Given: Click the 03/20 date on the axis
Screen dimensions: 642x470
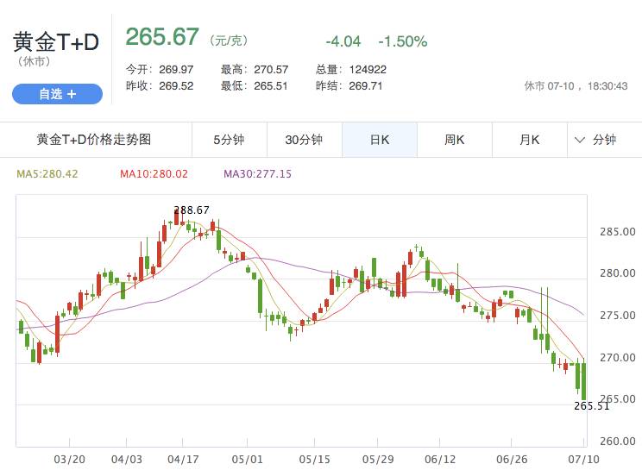Looking at the screenshot, I should (x=70, y=460).
